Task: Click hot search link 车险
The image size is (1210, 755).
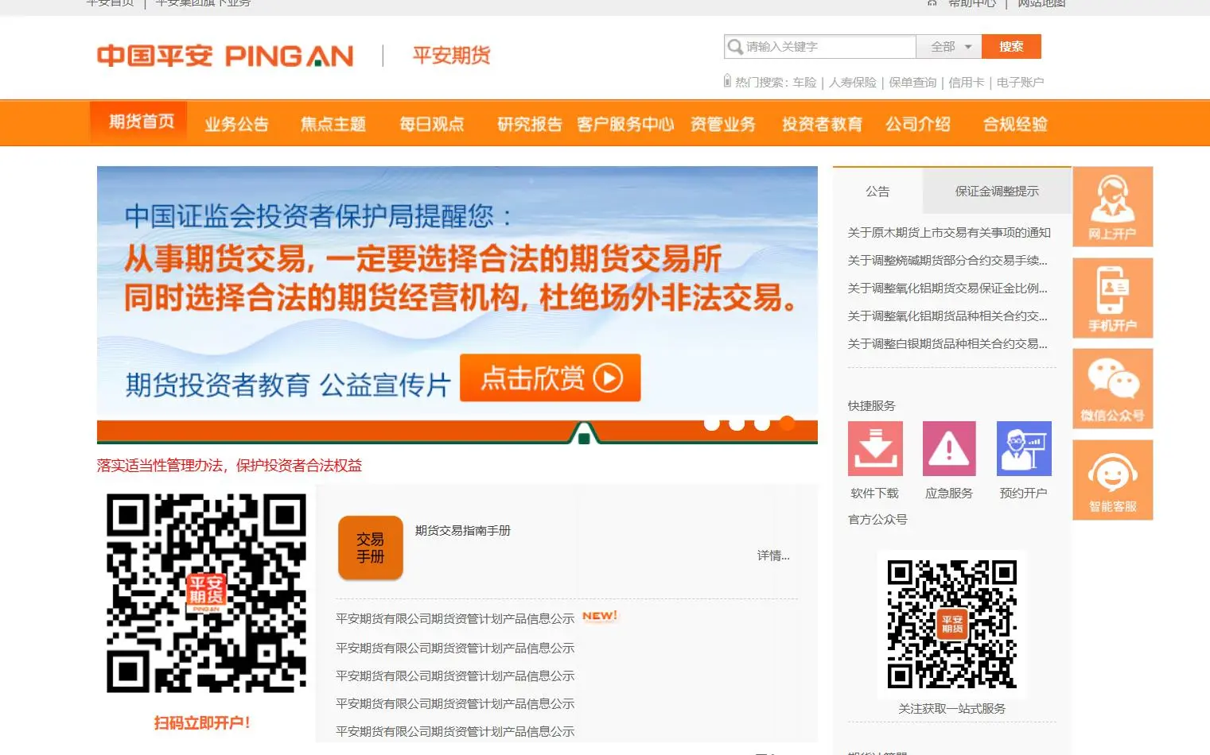Action: (x=804, y=83)
